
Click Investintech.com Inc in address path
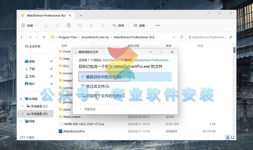pyautogui.click(x=95, y=37)
